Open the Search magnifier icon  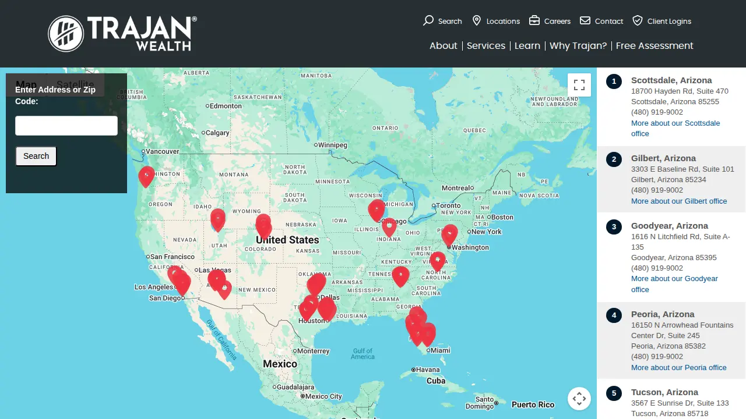point(428,21)
